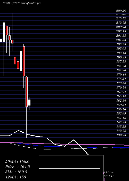Image resolution: width=129 pixels, height=181 pixels.
Task: Click the long red candle ending near 159.54
Action: pyautogui.click(x=27, y=92)
